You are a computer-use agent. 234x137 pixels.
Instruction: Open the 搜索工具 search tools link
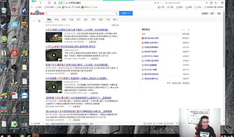point(115,25)
